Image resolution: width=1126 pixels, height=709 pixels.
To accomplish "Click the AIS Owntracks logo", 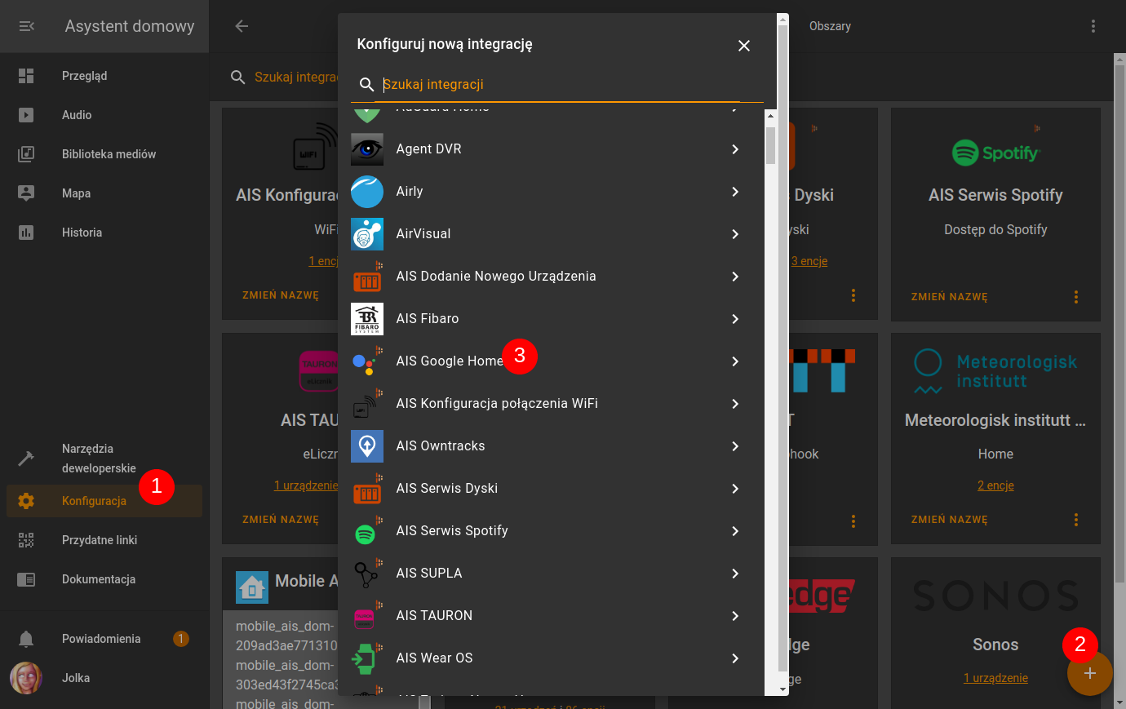I will pyautogui.click(x=367, y=446).
